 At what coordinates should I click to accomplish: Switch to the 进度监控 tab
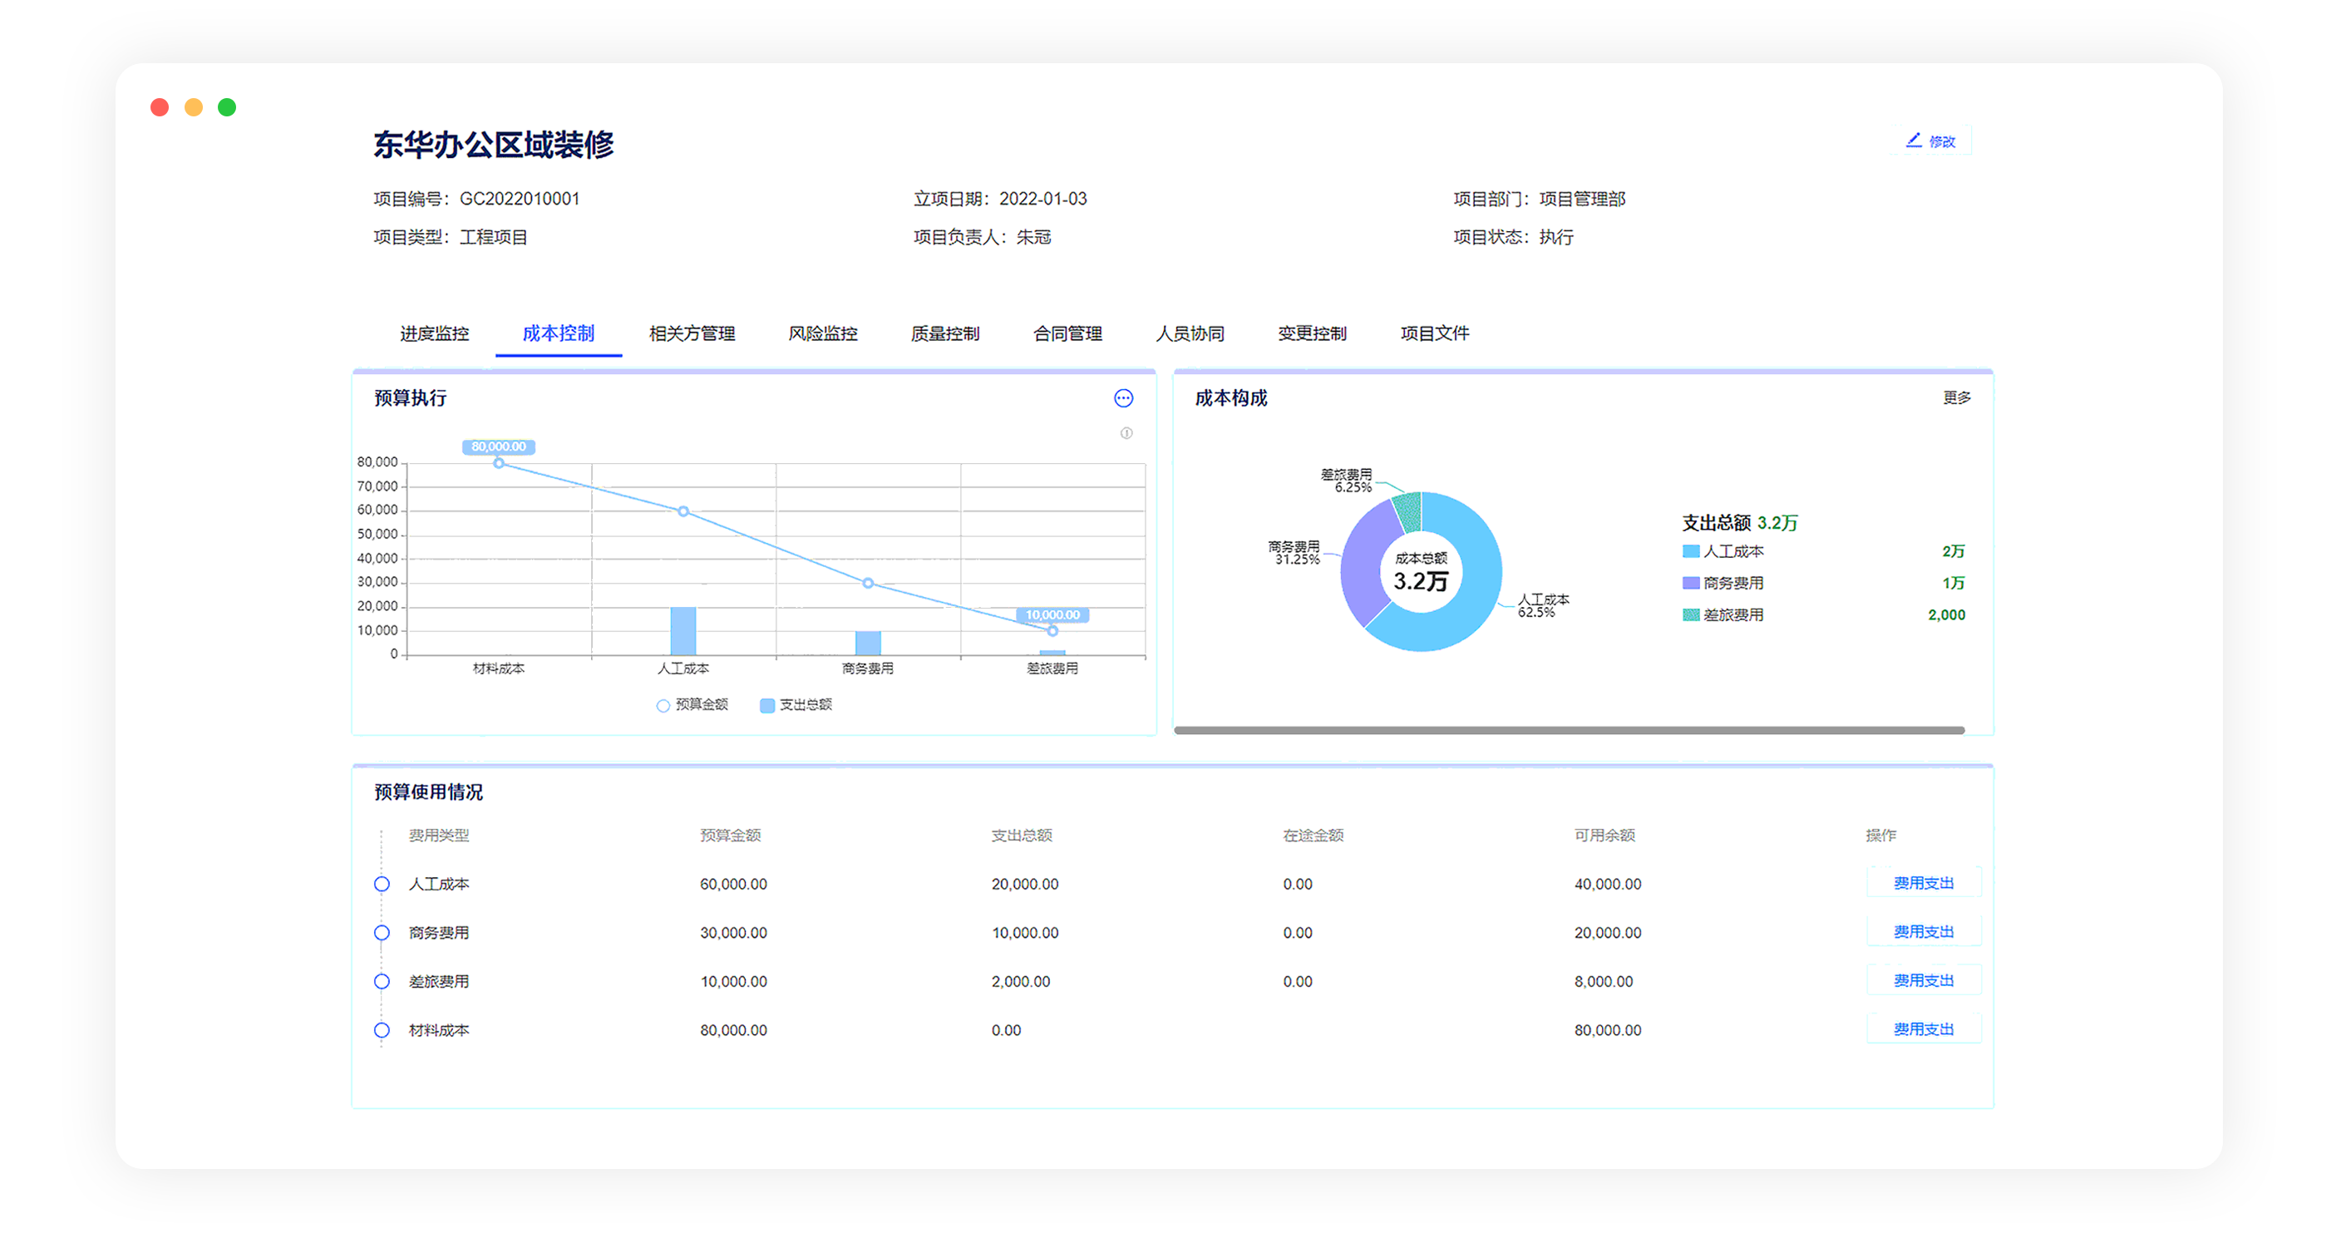pos(435,333)
